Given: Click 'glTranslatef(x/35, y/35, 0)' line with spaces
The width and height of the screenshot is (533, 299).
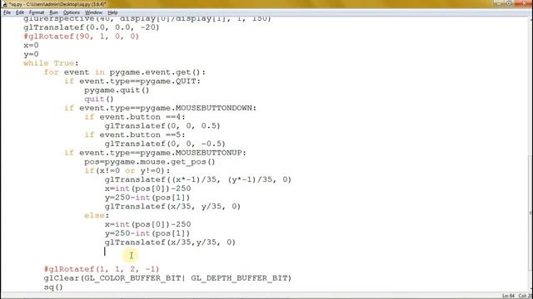Looking at the screenshot, I should pyautogui.click(x=172, y=207).
